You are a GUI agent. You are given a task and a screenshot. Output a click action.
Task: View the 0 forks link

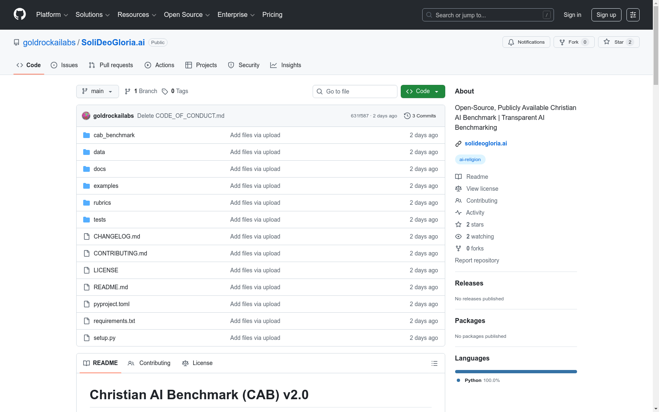coord(470,248)
